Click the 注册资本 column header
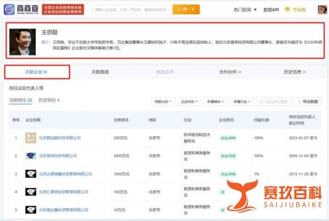 [x=121, y=120]
